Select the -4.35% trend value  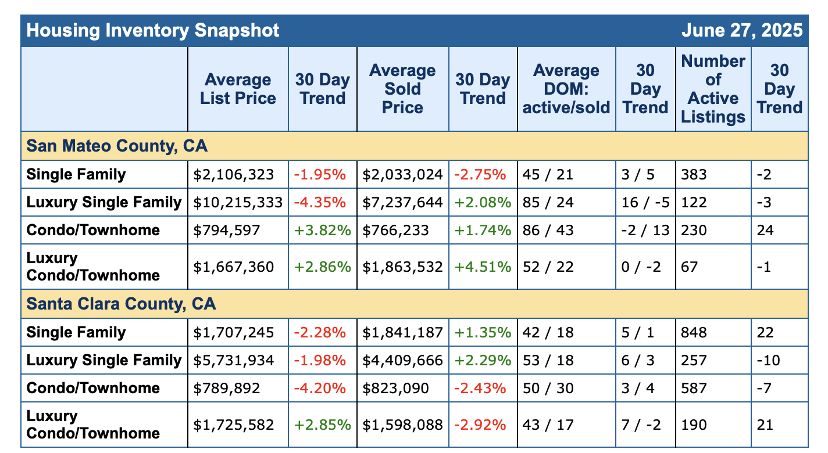pos(320,203)
